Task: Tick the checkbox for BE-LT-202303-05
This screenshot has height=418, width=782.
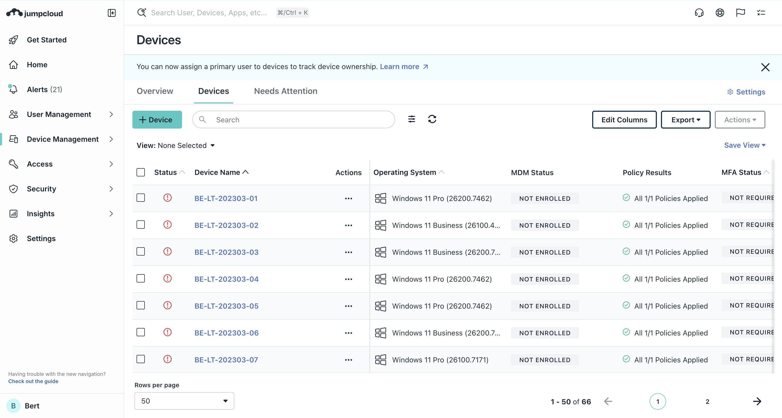Action: click(141, 305)
